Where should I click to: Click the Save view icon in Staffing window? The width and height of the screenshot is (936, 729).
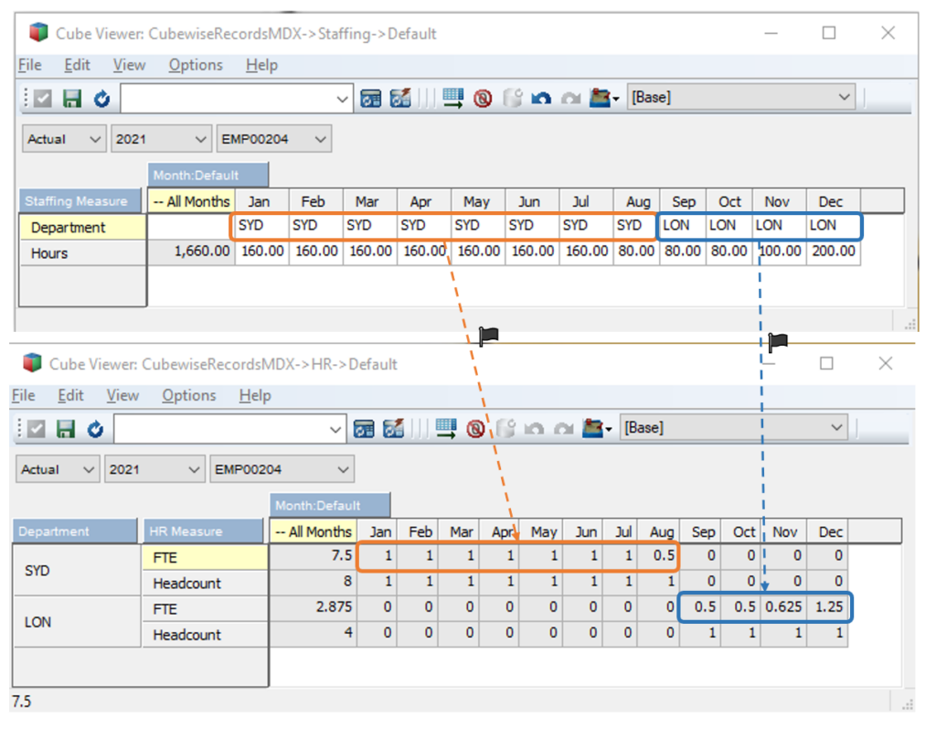[x=72, y=99]
